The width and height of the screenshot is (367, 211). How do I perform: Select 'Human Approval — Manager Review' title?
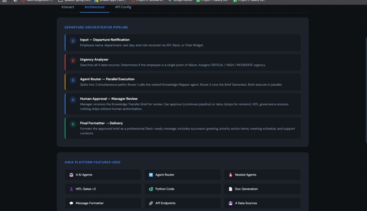click(109, 99)
